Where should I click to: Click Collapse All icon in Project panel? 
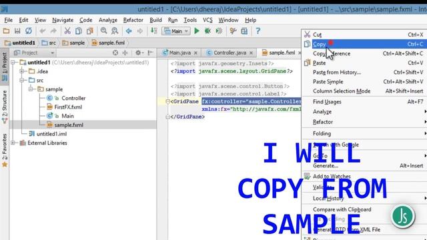[x=125, y=53]
